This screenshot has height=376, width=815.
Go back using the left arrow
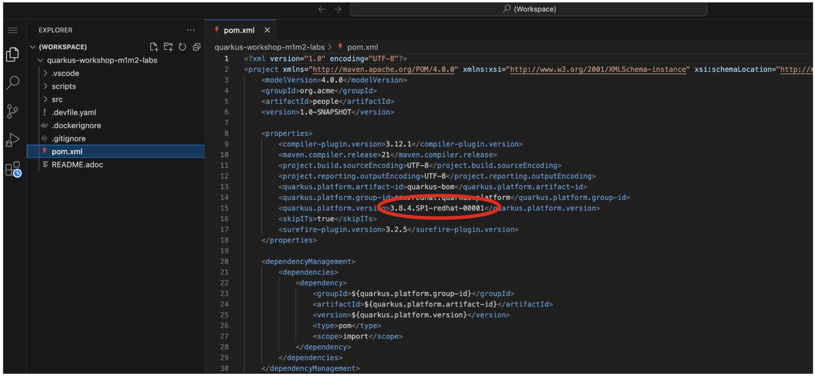tap(322, 9)
